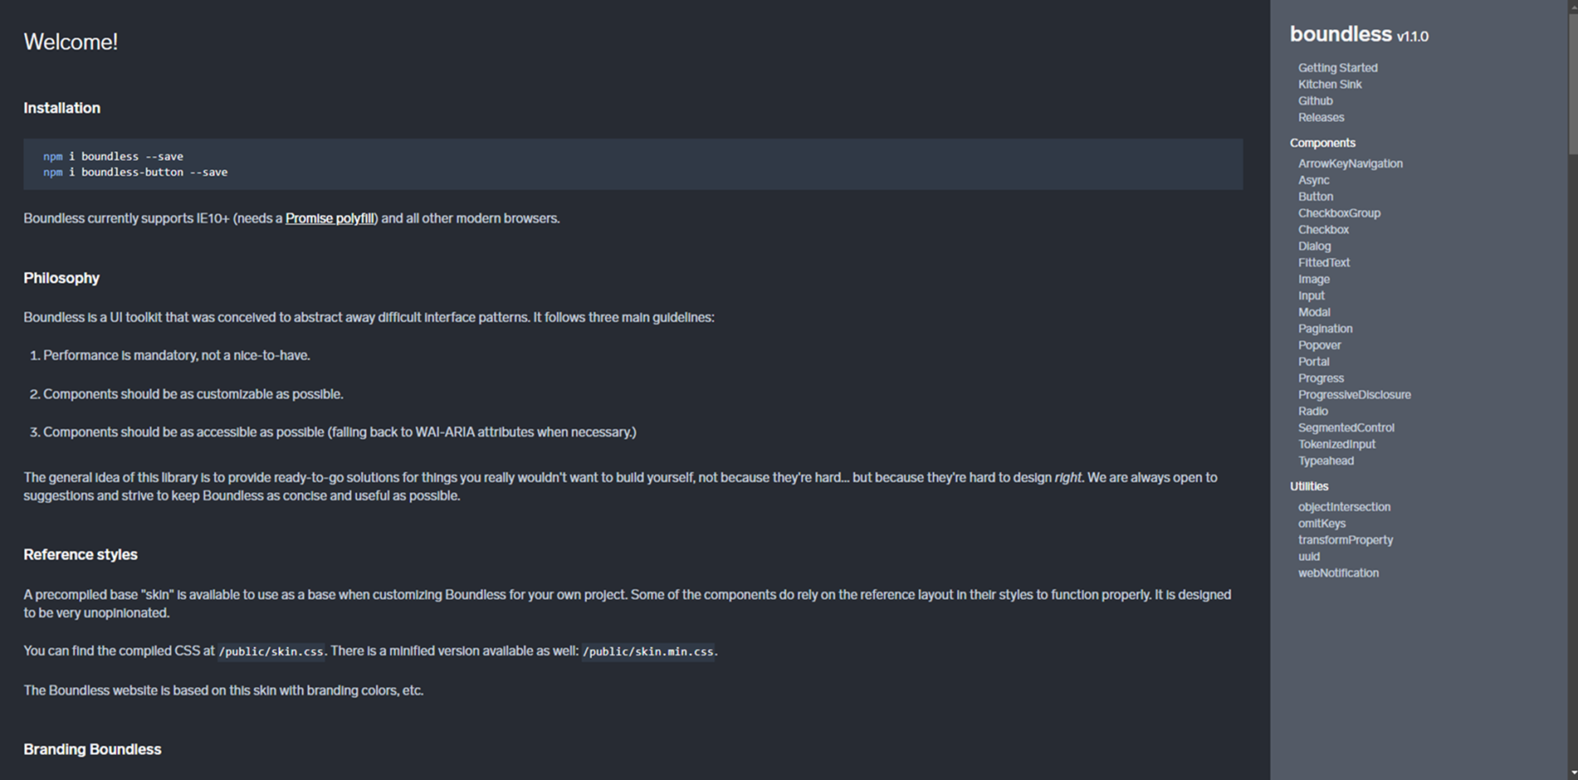This screenshot has height=780, width=1578.
Task: Navigate to the Dialog component
Action: click(1314, 246)
